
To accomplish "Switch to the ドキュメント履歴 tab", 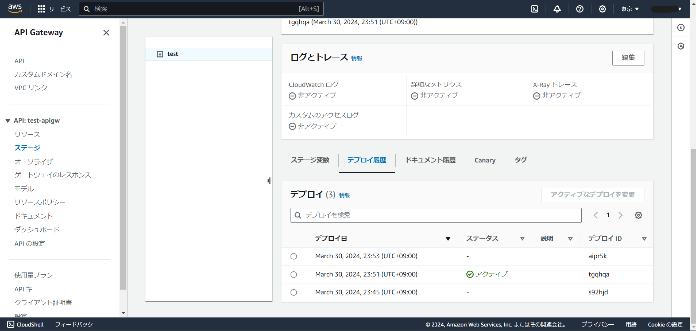I will 430,160.
